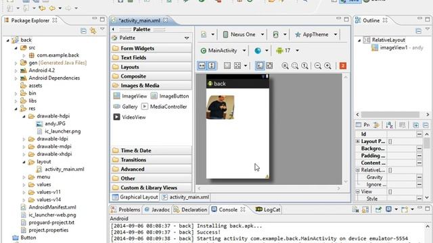This screenshot has width=433, height=243.
Task: Switch to the activity_main.xml source tab
Action: point(186,197)
